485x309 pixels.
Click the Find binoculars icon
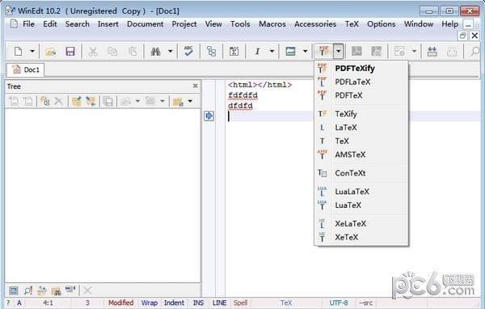[155, 51]
